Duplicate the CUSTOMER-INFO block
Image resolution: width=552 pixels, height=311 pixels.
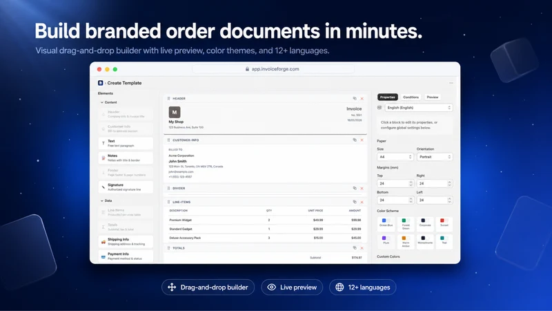tap(355, 140)
